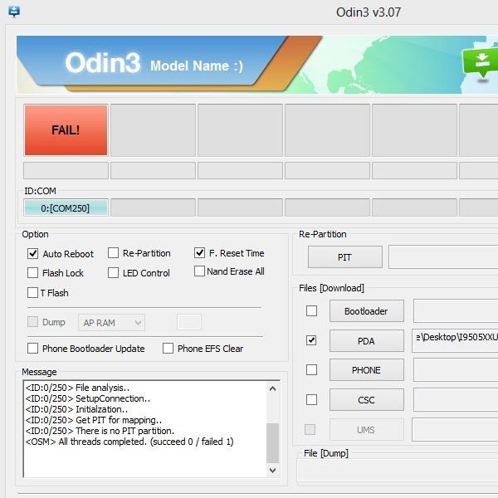Select the 0:[COM250] port box

(66, 208)
